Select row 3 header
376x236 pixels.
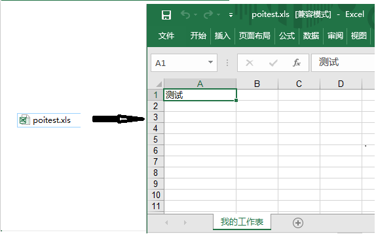click(156, 117)
